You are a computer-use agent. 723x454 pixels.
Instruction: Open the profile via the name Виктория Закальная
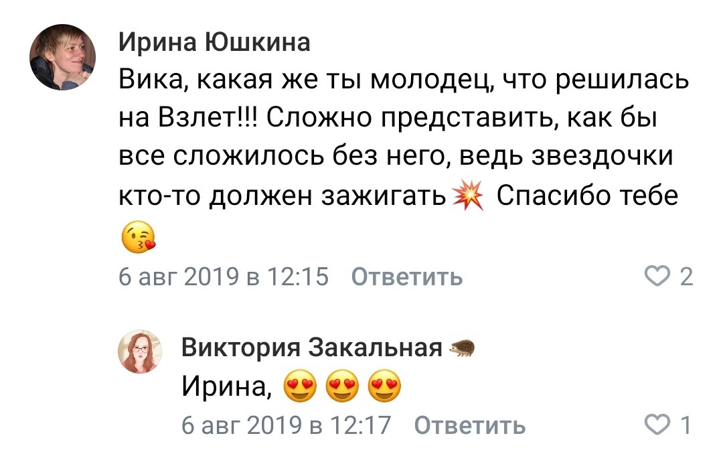(x=312, y=348)
